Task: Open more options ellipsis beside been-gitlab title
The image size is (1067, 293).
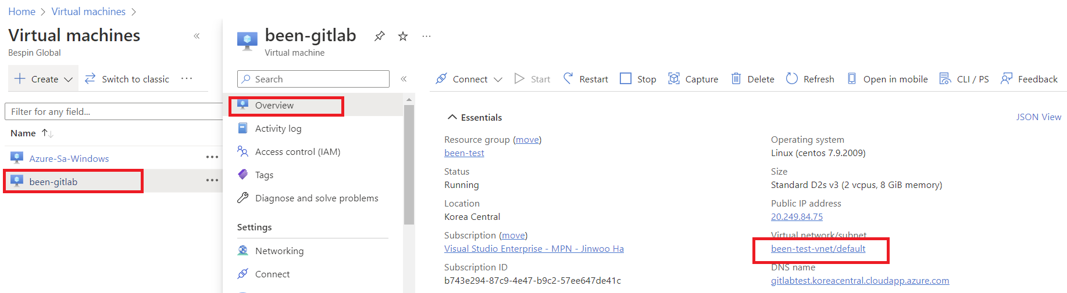Action: pyautogui.click(x=426, y=36)
